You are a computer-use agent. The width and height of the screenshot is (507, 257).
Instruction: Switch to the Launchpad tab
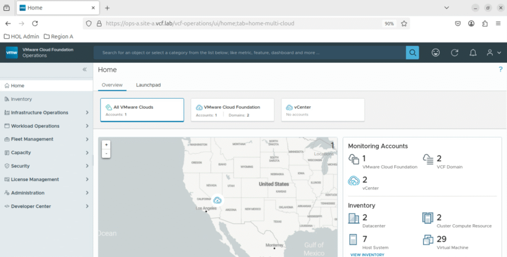149,85
